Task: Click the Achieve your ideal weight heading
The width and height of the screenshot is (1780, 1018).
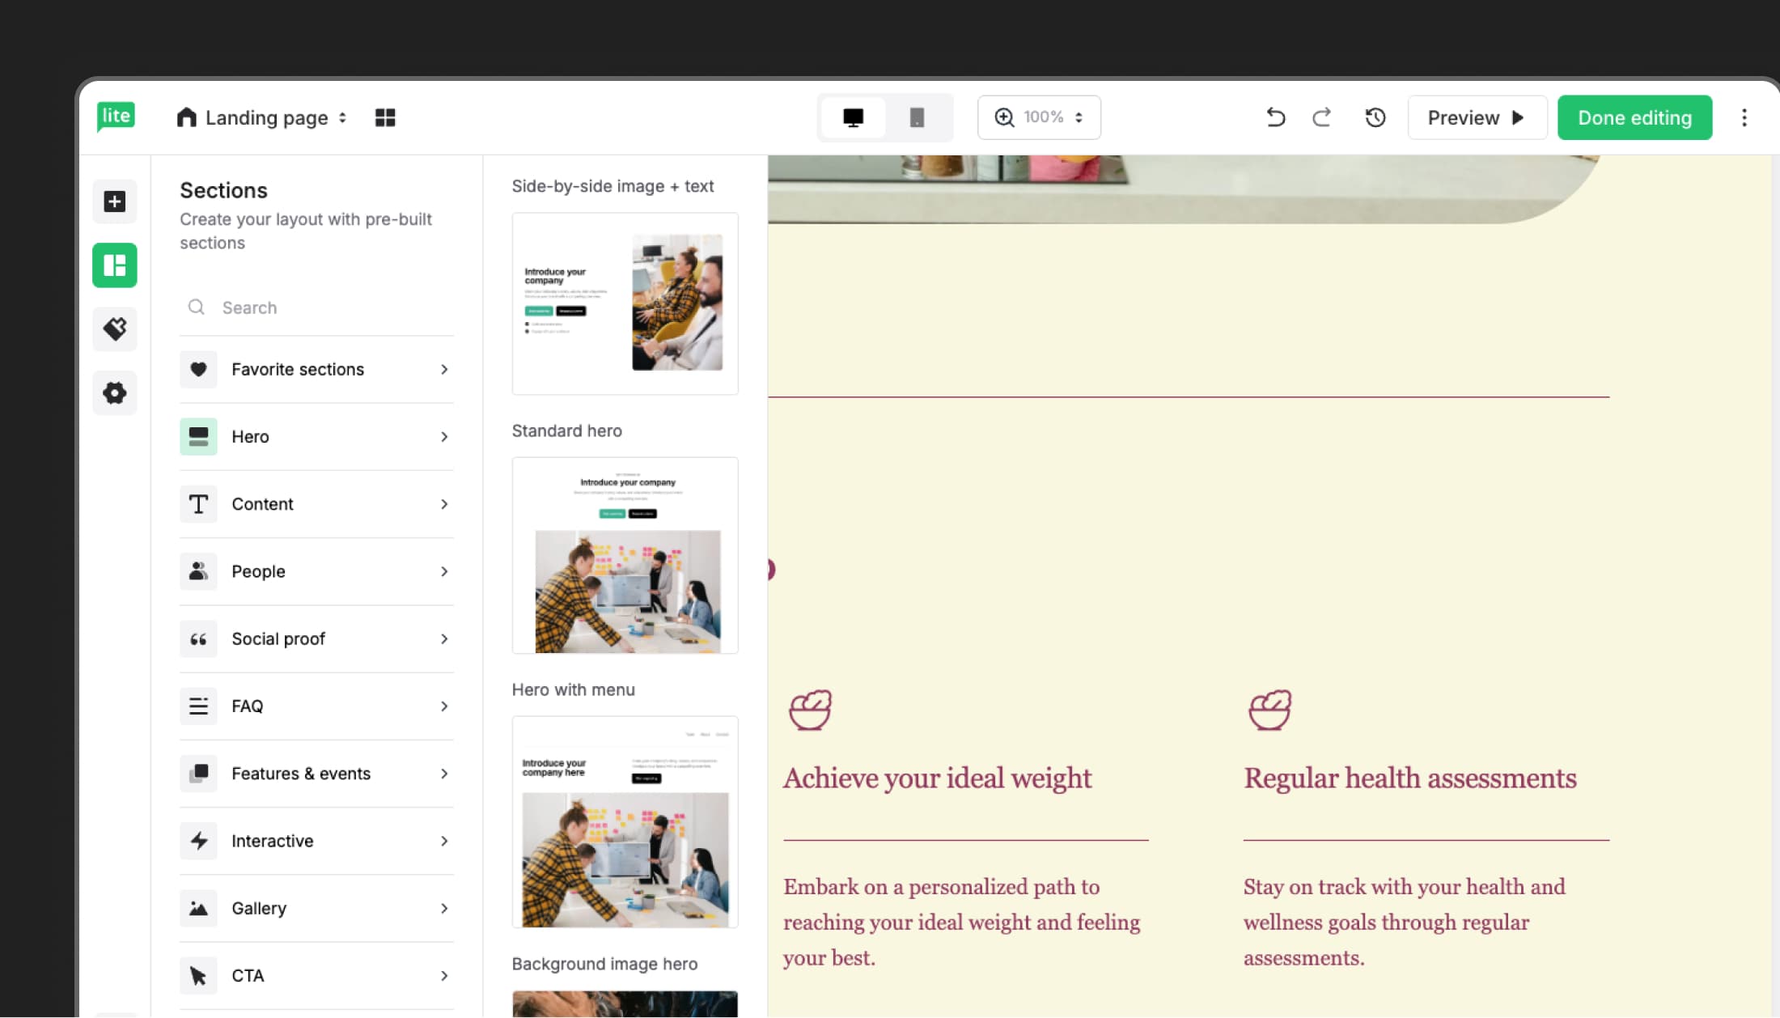Action: coord(937,778)
